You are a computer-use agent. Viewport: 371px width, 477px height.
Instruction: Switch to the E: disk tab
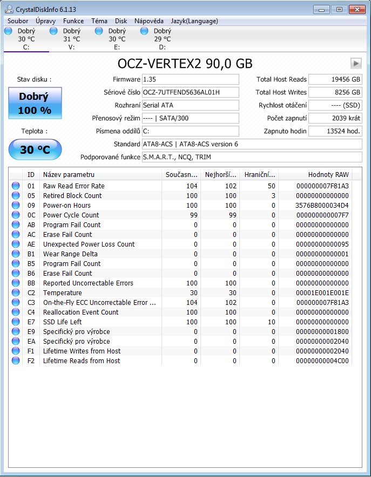[x=117, y=39]
